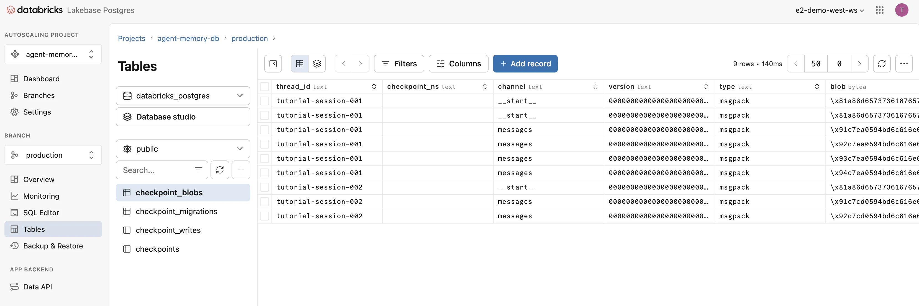Open Branches in sidebar
The height and width of the screenshot is (306, 919).
53,95
